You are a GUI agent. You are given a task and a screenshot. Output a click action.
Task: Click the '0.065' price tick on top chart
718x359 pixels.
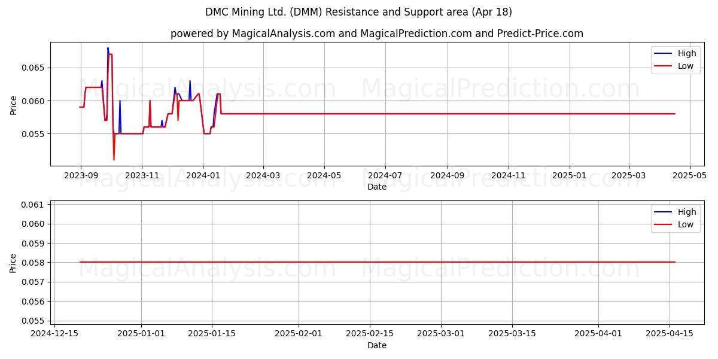pyautogui.click(x=35, y=68)
